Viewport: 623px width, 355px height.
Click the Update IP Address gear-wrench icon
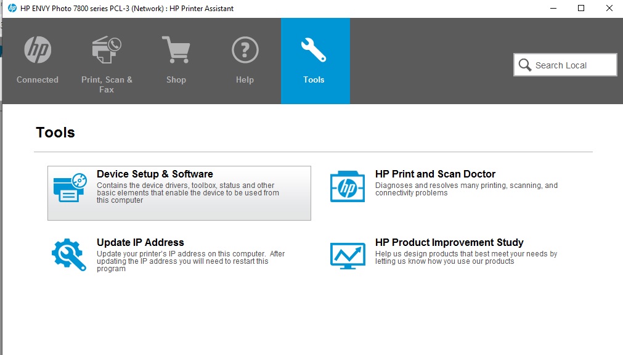[x=69, y=255]
